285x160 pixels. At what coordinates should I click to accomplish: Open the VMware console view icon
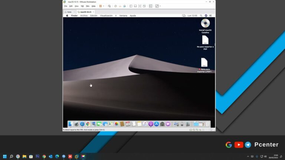pos(151,6)
